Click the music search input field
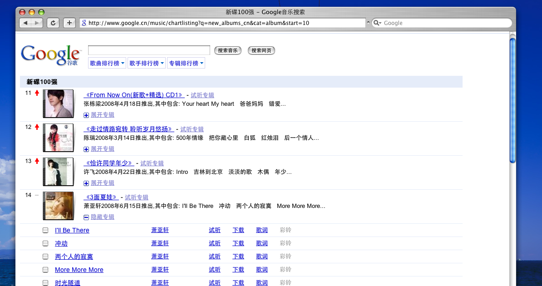The width and height of the screenshot is (542, 286). coord(149,50)
